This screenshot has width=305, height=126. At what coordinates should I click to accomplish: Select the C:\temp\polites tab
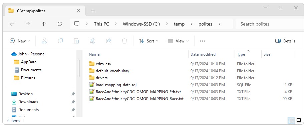click(45, 11)
